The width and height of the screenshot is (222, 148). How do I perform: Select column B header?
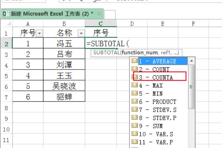(64, 24)
